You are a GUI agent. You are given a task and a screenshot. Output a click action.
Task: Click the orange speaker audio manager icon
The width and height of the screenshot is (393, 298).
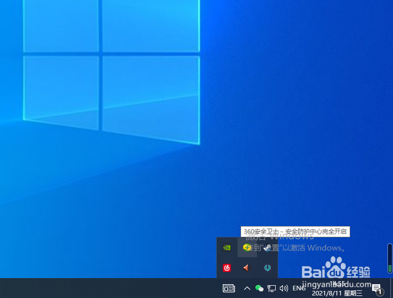point(247,268)
